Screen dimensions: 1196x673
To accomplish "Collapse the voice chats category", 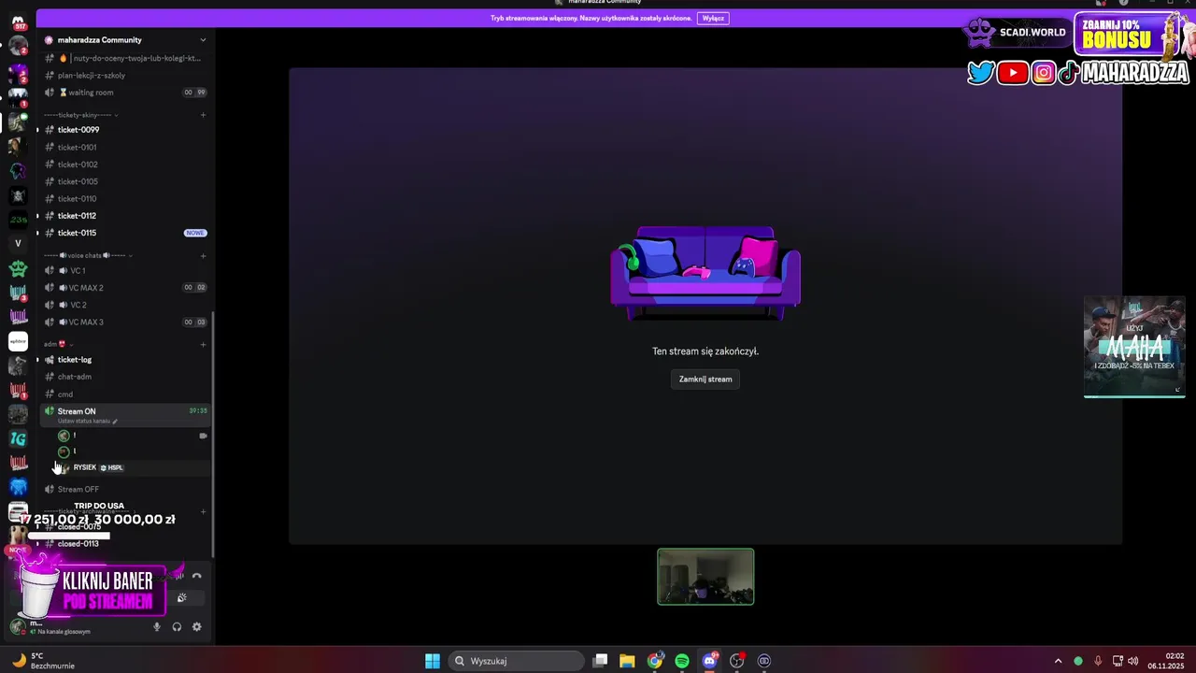I will click(91, 255).
